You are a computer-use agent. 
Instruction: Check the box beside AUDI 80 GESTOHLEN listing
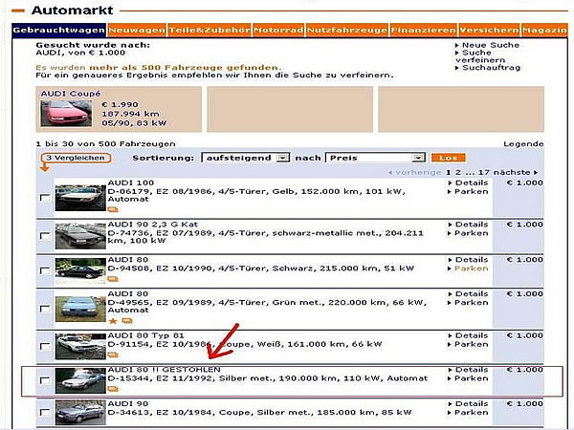point(44,381)
